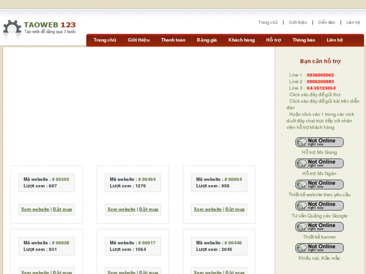Click Xem website under code 00038
The height and width of the screenshot is (274, 366).
35,272
